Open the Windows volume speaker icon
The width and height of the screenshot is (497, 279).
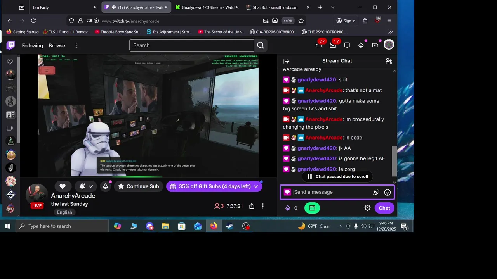(363, 226)
